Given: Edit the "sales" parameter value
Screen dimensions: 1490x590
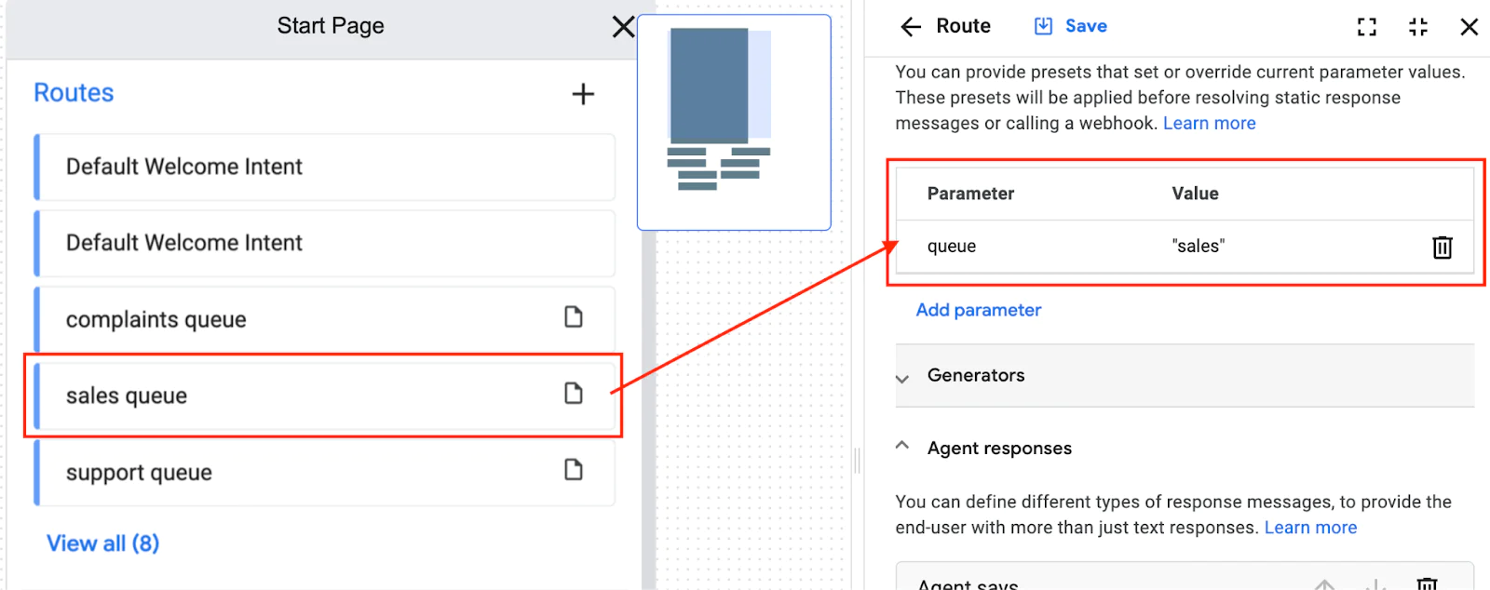Looking at the screenshot, I should [1198, 247].
